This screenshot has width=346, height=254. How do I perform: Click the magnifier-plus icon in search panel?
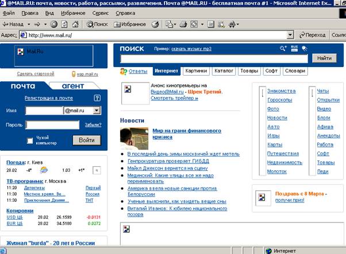(283, 48)
